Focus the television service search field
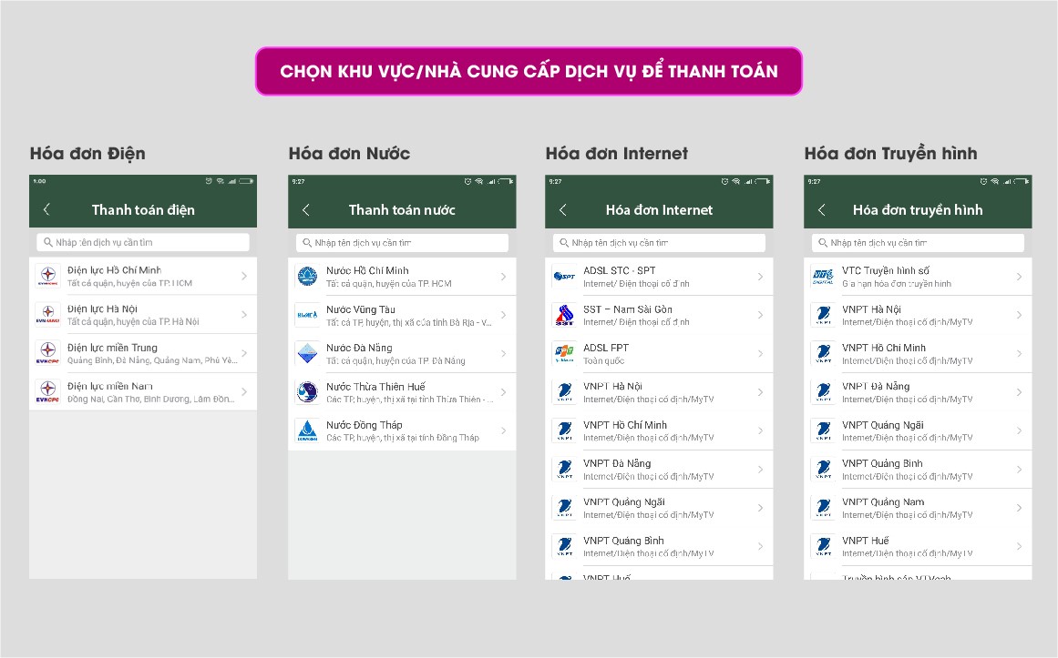 pyautogui.click(x=918, y=243)
